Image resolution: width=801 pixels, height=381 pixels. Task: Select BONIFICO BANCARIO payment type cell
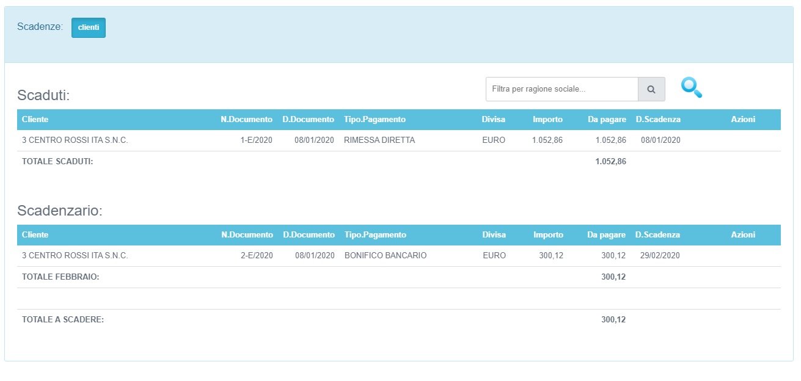(385, 256)
